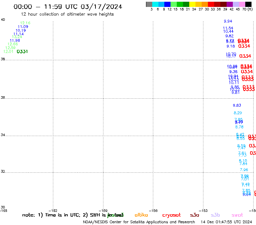Click the wave height value 9.81
Image resolution: width=256 pixels, height=225 pixels.
pos(236,93)
